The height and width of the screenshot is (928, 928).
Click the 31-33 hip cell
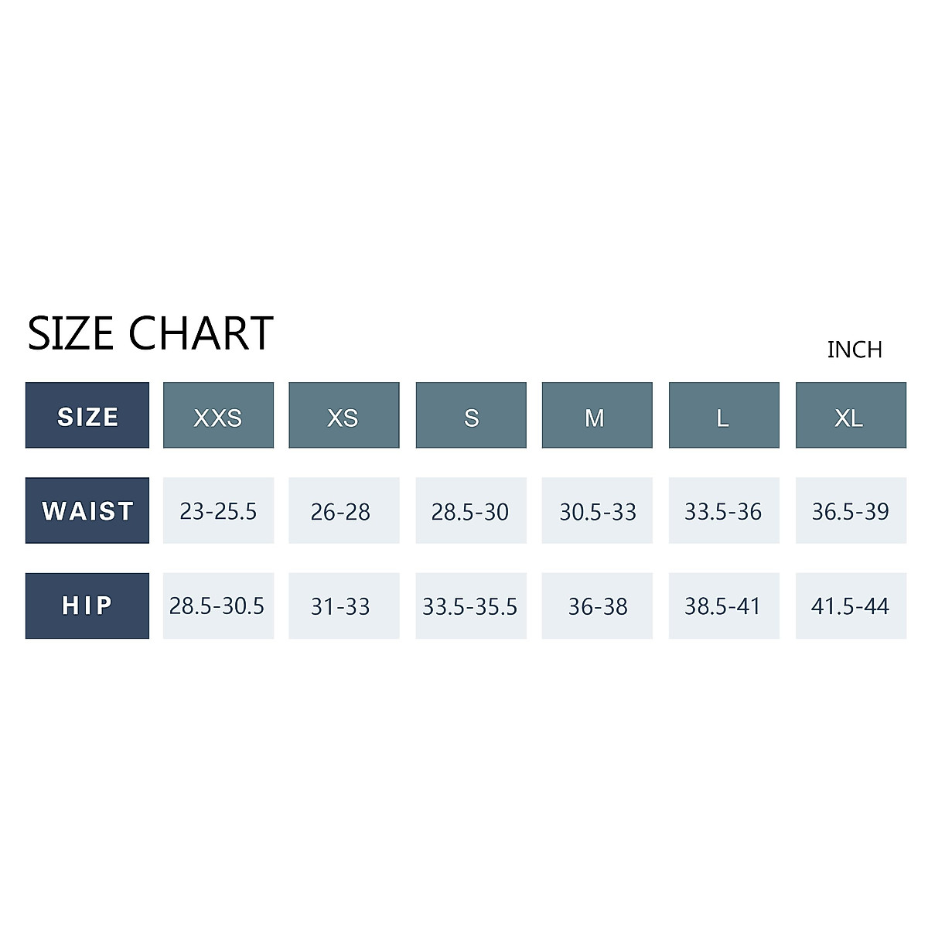pyautogui.click(x=343, y=606)
